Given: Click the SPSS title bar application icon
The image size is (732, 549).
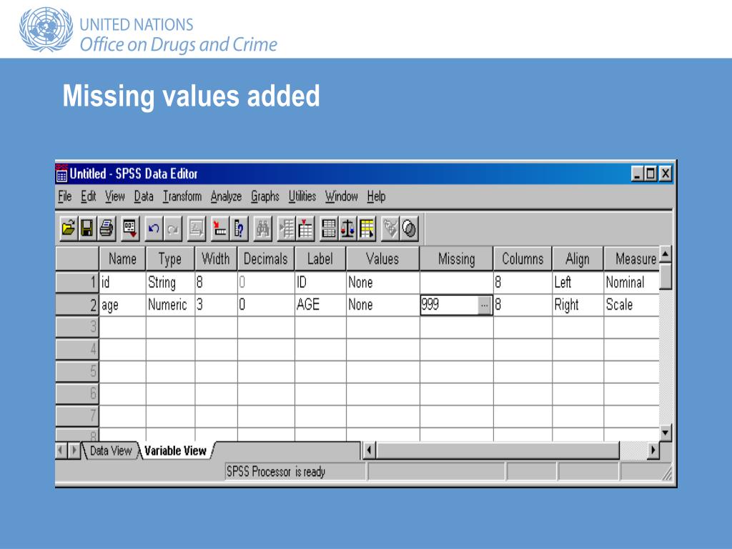Looking at the screenshot, I should 61,173.
